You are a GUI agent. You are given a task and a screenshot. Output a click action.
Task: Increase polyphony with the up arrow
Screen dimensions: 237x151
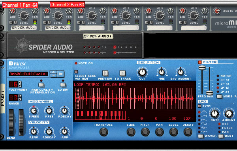coord(20,82)
